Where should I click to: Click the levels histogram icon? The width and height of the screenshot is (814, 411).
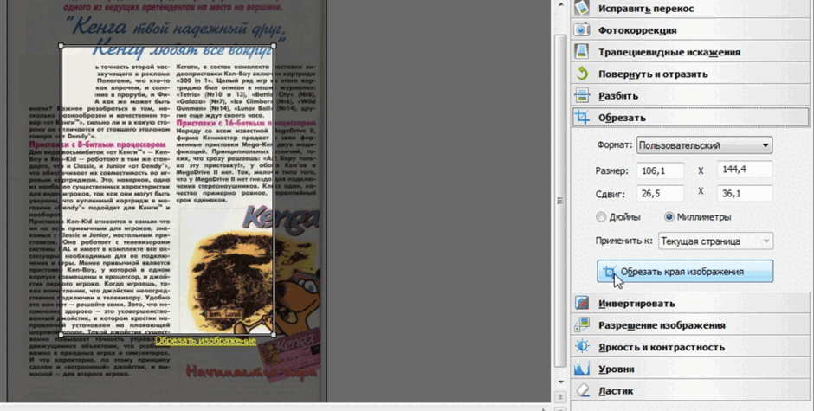coord(582,369)
